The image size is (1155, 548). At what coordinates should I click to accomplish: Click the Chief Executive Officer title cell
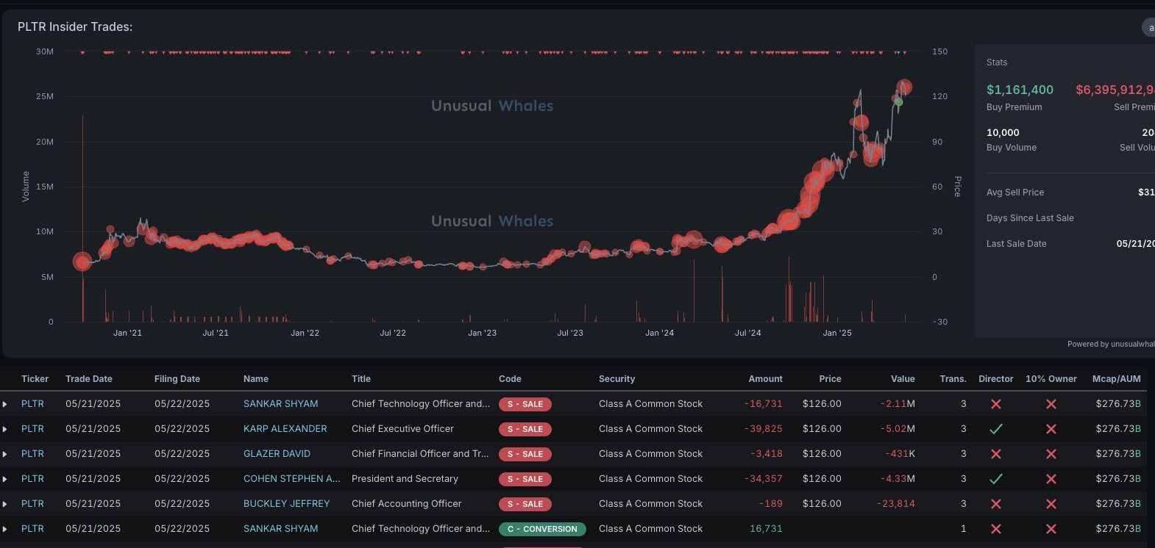(402, 429)
